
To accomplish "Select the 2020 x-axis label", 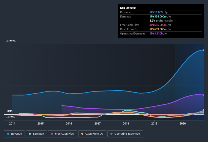I will tap(183, 123).
